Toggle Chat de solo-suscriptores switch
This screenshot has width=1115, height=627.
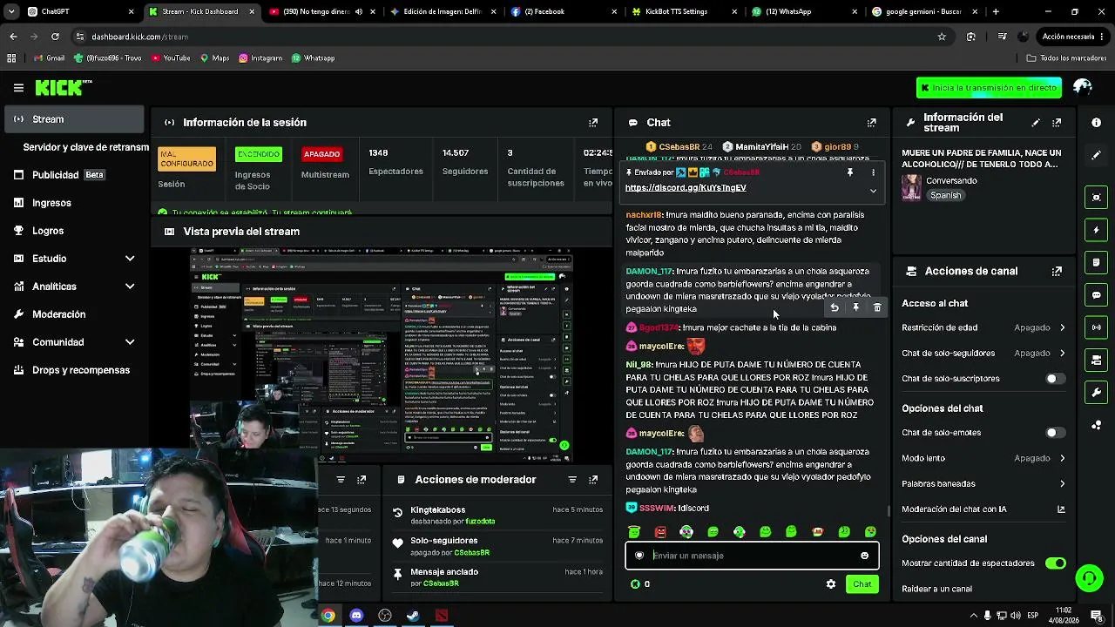[x=1055, y=379]
